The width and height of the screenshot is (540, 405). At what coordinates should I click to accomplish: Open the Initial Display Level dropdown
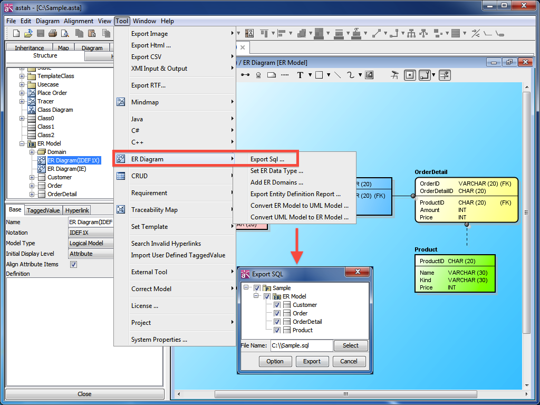pyautogui.click(x=91, y=254)
